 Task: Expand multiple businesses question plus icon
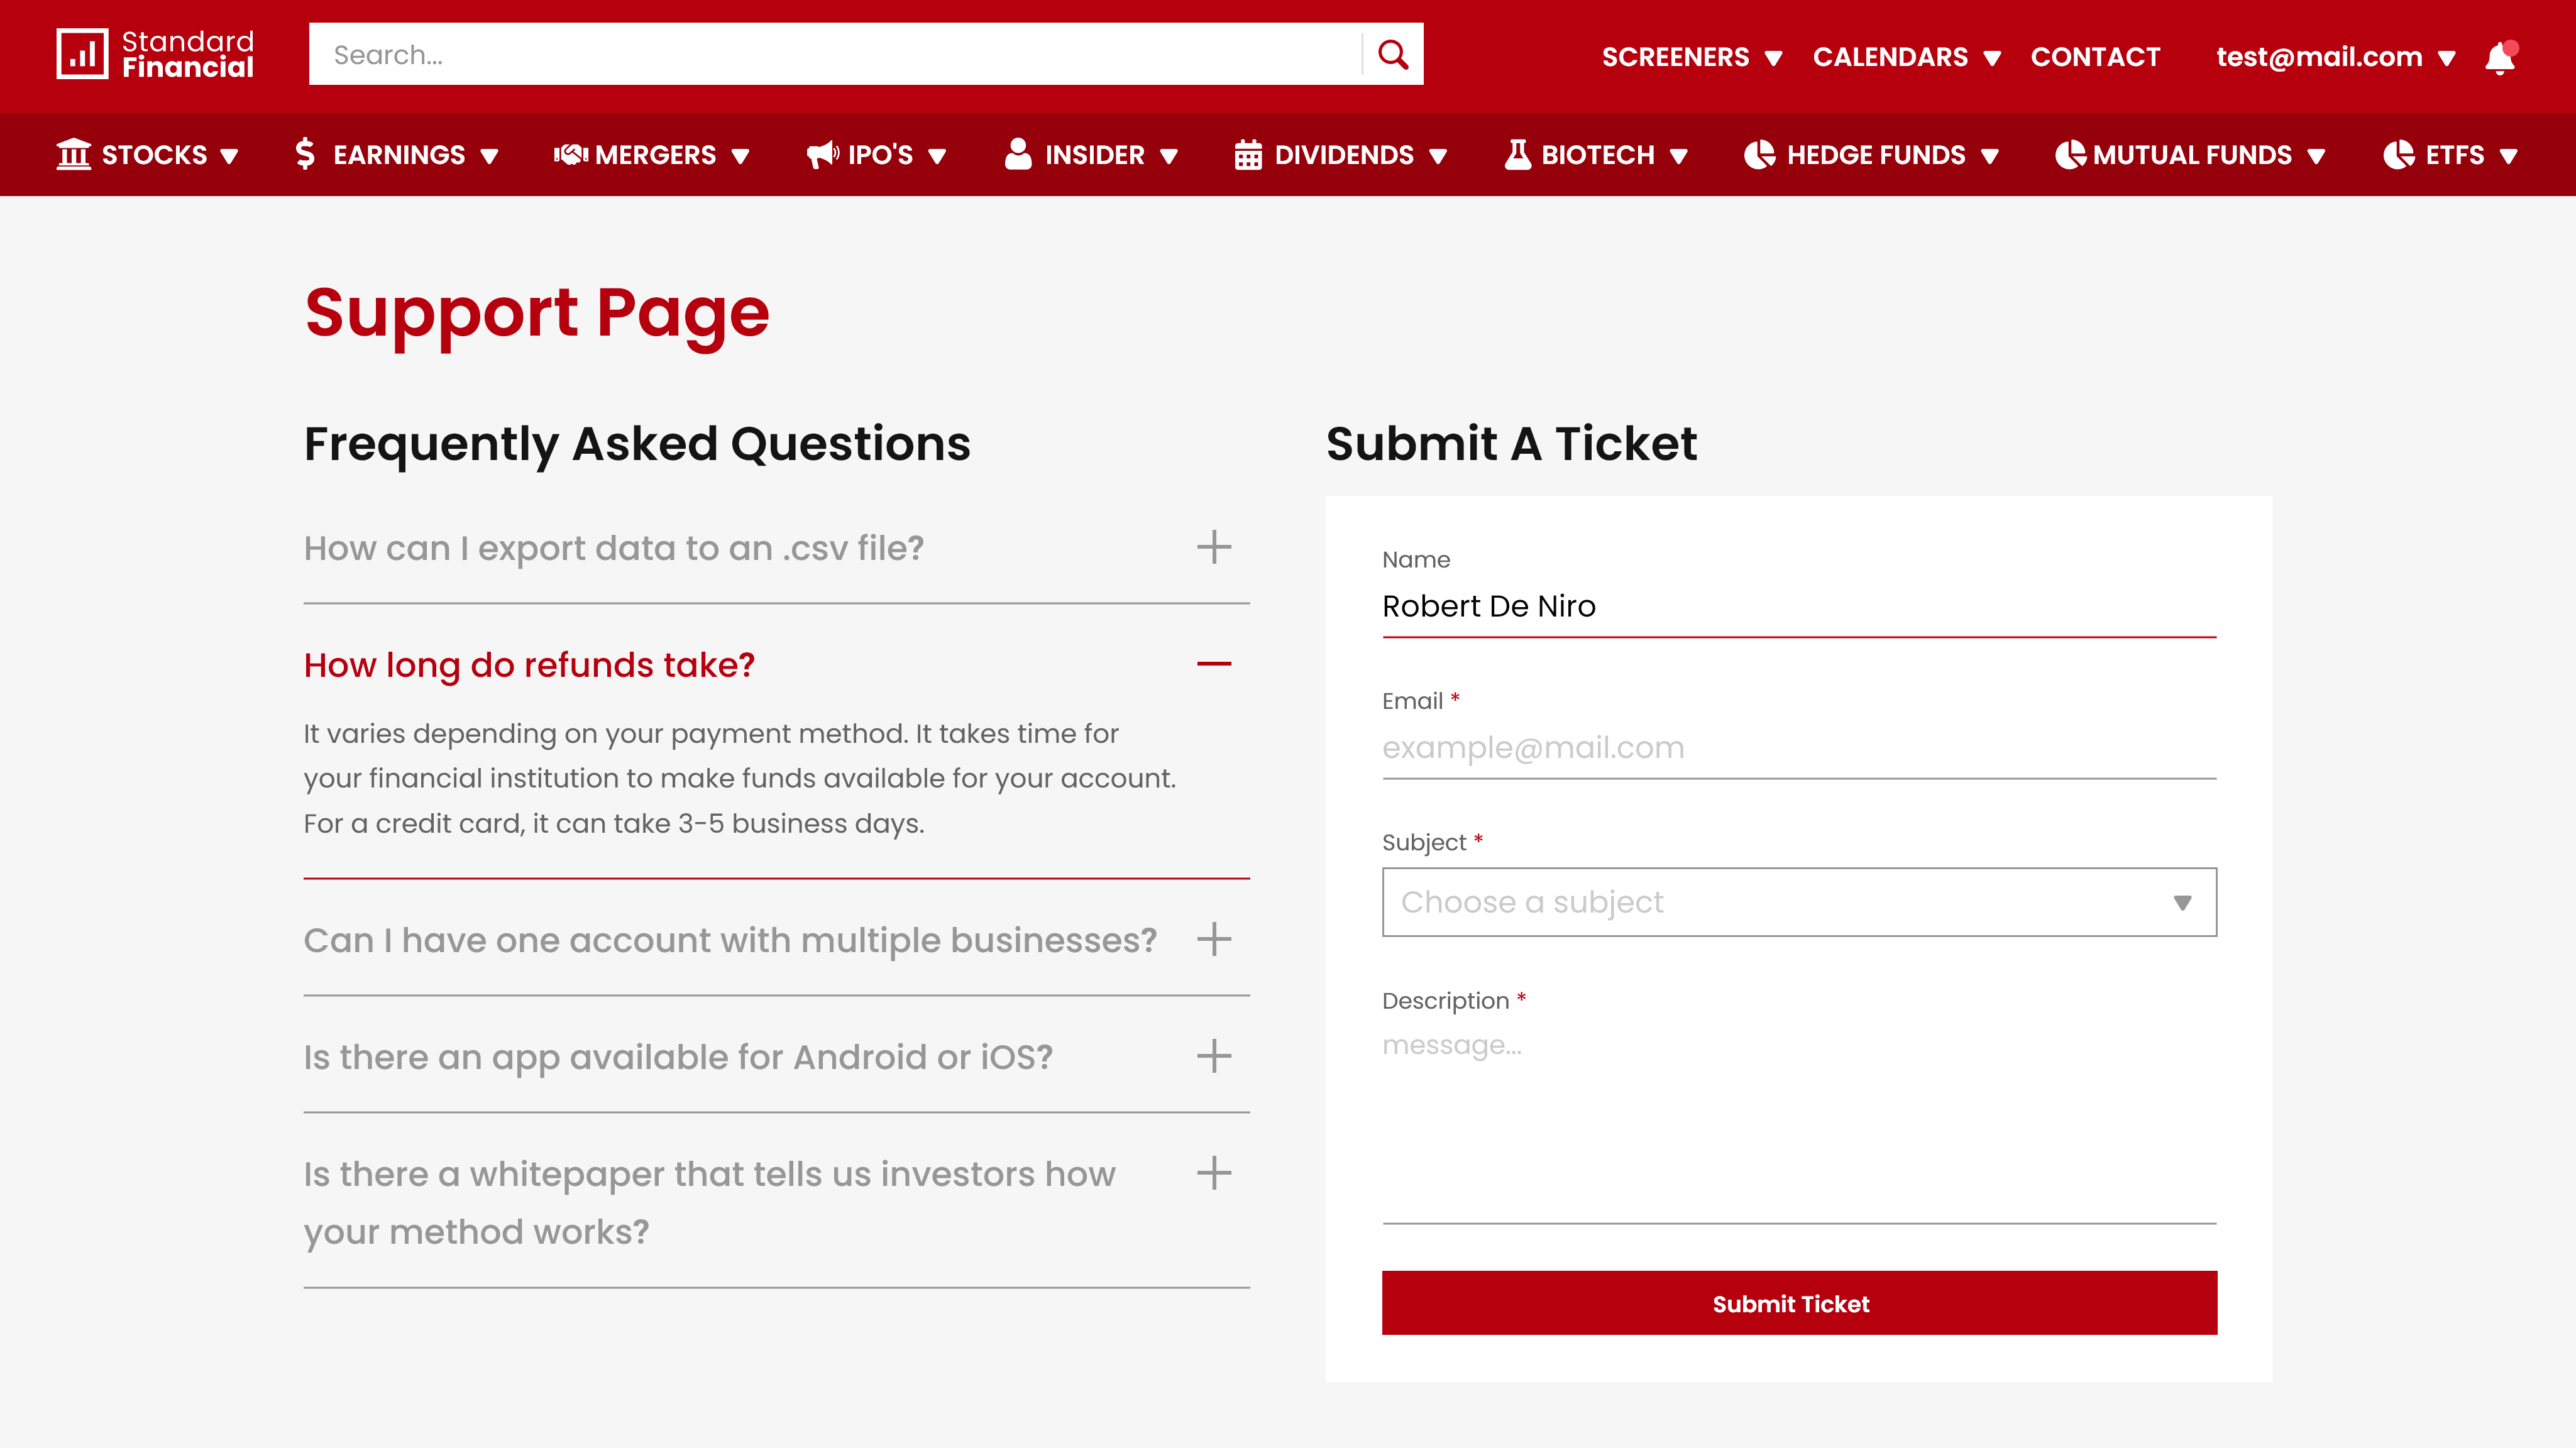(1214, 939)
